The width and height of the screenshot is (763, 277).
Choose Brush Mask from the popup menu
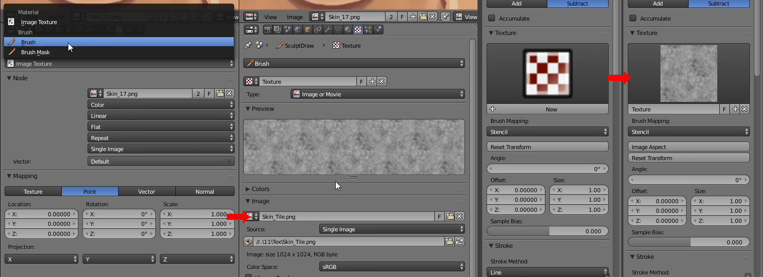(35, 52)
